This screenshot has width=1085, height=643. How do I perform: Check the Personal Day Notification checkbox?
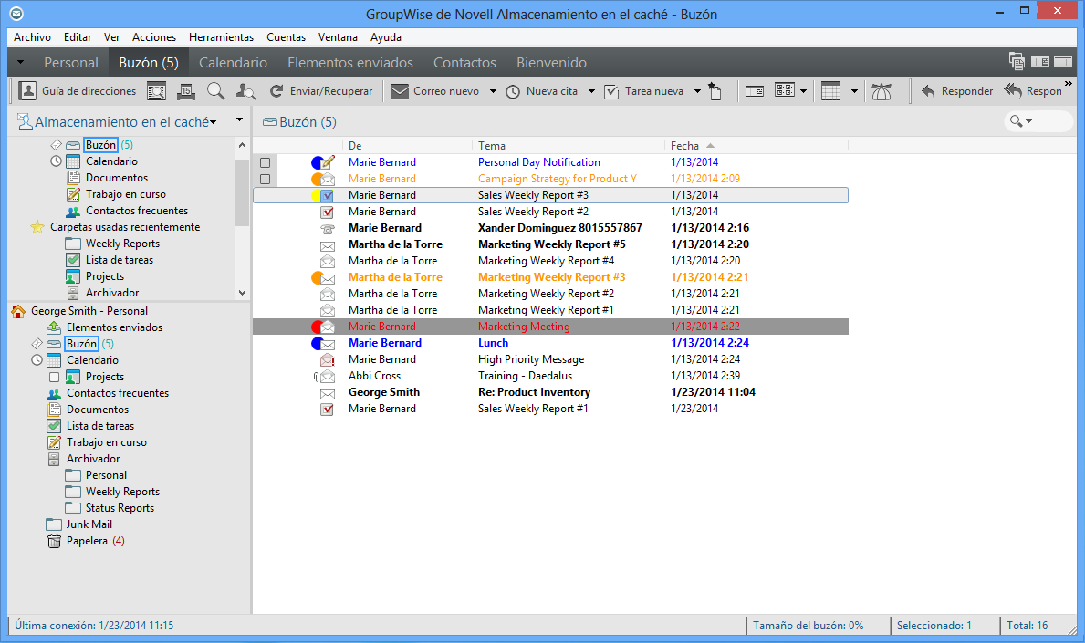click(x=265, y=163)
